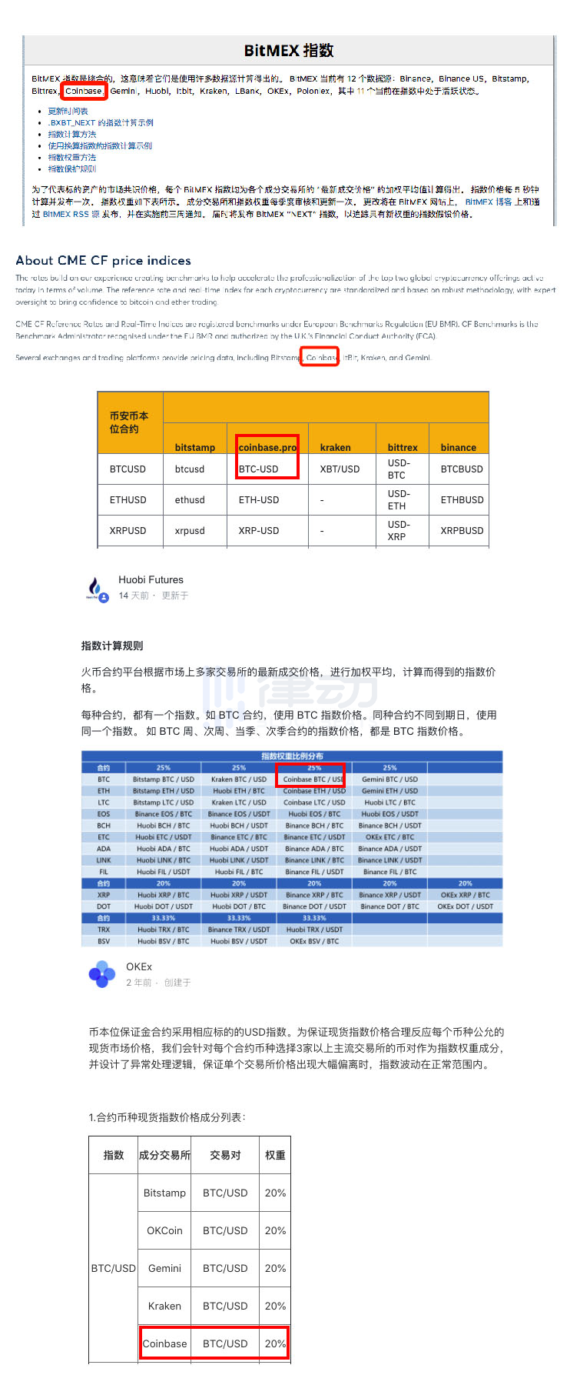Image resolution: width=580 pixels, height=1395 pixels.
Task: Open 使用换算指数的指数计算示例 link
Action: click(x=99, y=145)
